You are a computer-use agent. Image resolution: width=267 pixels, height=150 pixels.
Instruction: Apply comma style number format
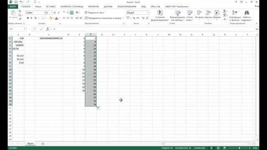point(138,18)
